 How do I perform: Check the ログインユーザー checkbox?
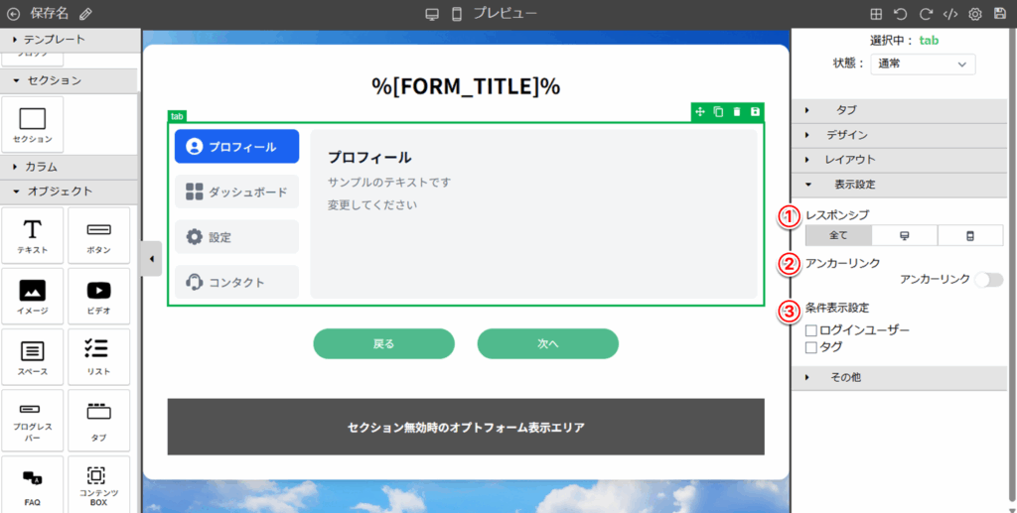coord(811,330)
